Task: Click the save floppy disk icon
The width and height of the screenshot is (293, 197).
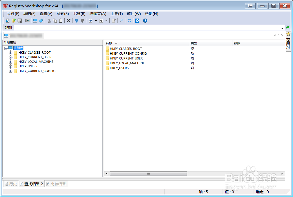Action: [x=20, y=21]
